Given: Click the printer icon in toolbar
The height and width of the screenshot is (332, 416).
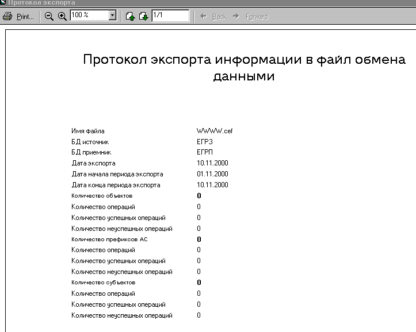Looking at the screenshot, I should point(7,17).
